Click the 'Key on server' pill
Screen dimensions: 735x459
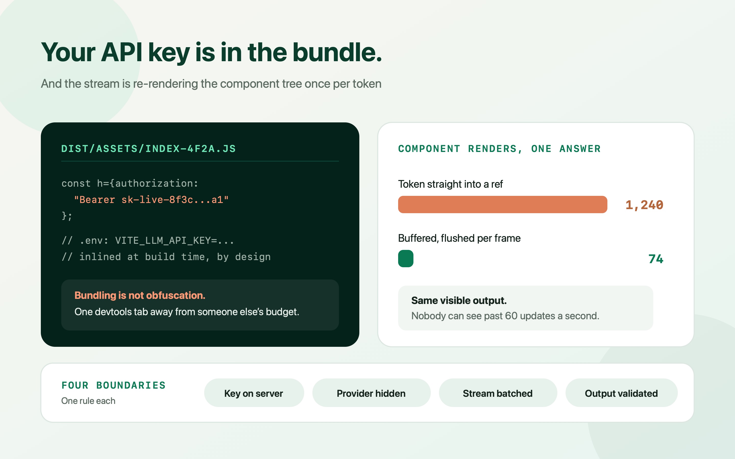[254, 393]
